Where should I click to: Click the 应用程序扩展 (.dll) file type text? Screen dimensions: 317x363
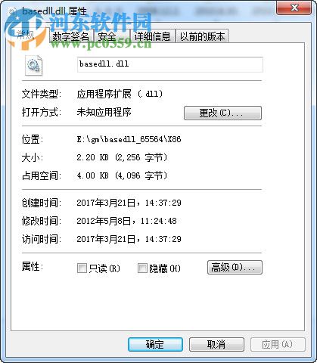[120, 95]
